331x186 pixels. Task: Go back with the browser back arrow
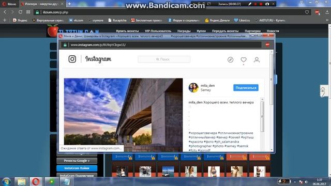pyautogui.click(x=5, y=12)
